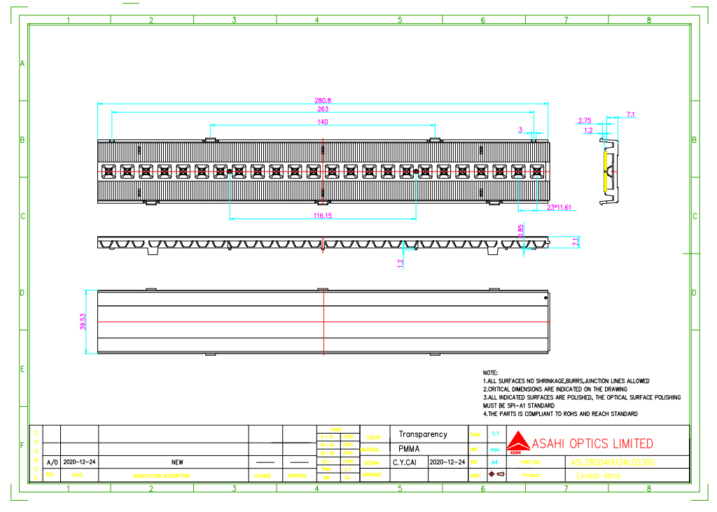Select note 3 line about polished surfaces

[x=582, y=397]
